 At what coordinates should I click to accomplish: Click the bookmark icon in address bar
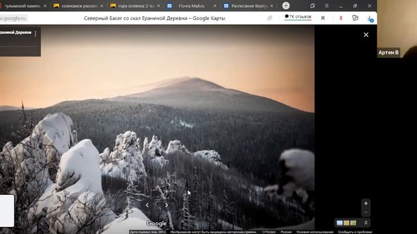323,18
